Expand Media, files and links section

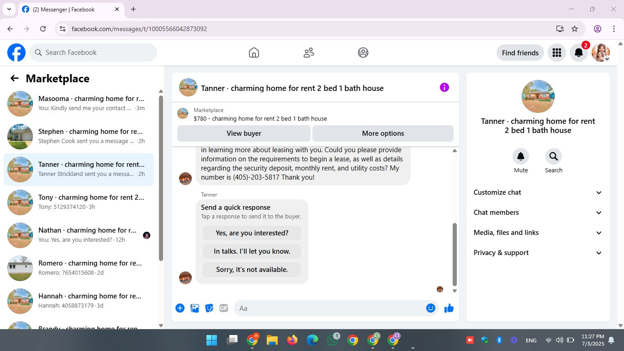pos(538,233)
